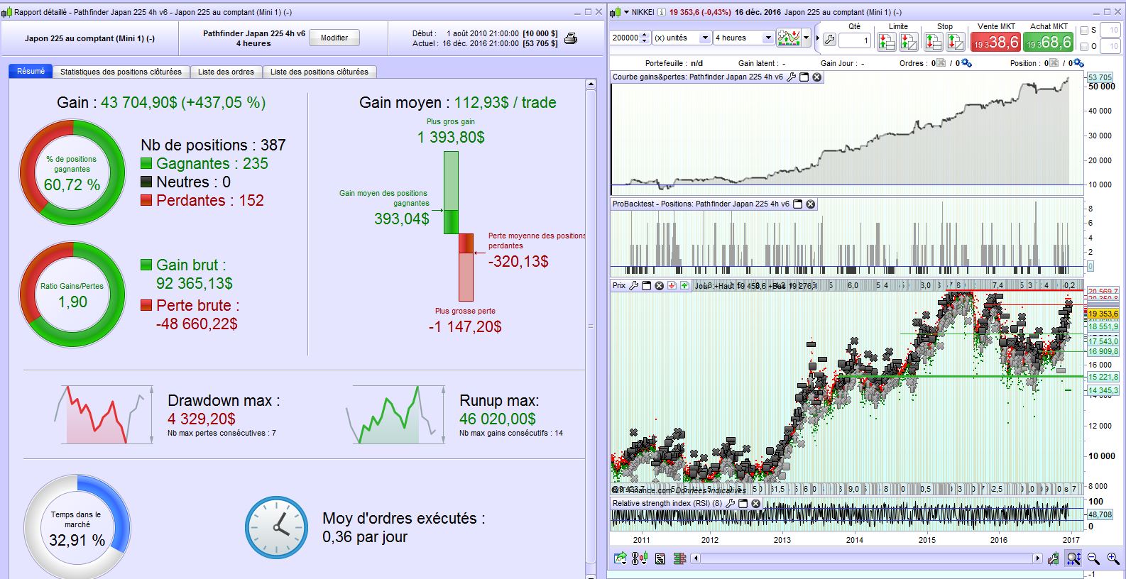Close positions icon next to Position count
The width and height of the screenshot is (1126, 579).
[x=1054, y=63]
